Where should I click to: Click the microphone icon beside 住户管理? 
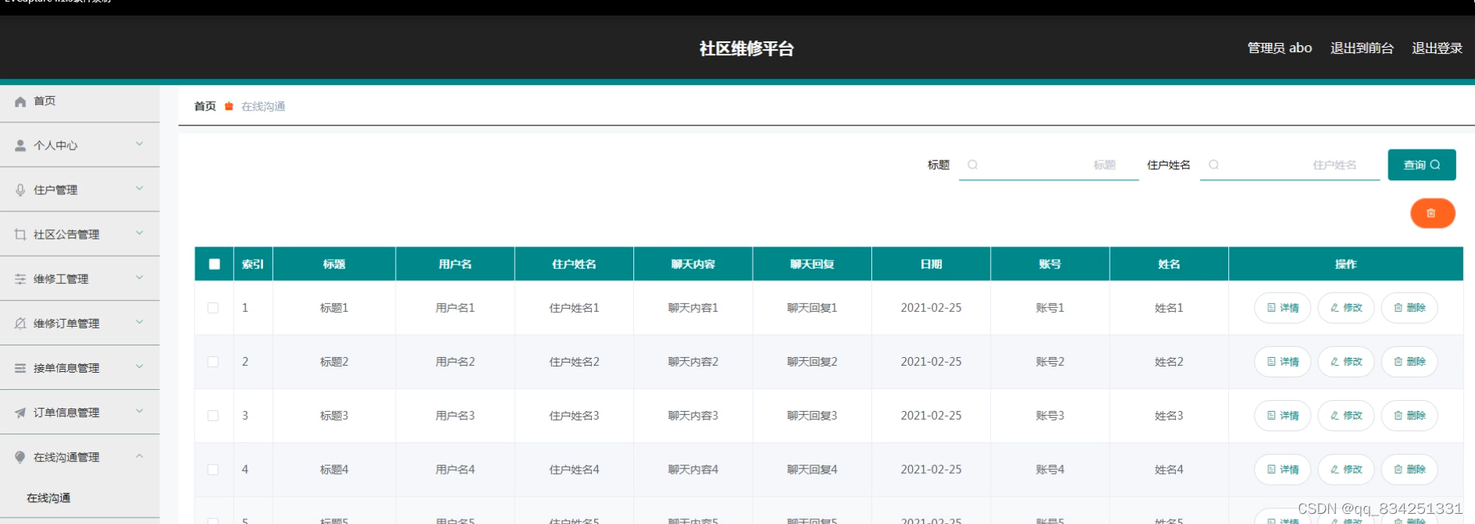point(20,190)
